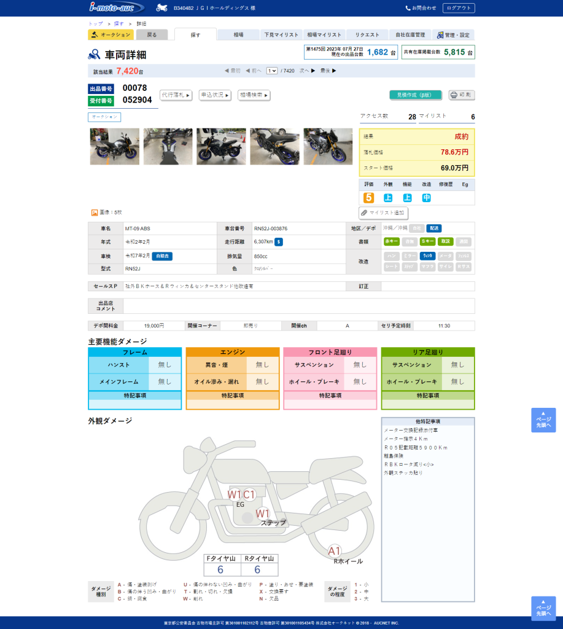
Task: Toggle the 配送 delivery tag
Action: click(434, 229)
